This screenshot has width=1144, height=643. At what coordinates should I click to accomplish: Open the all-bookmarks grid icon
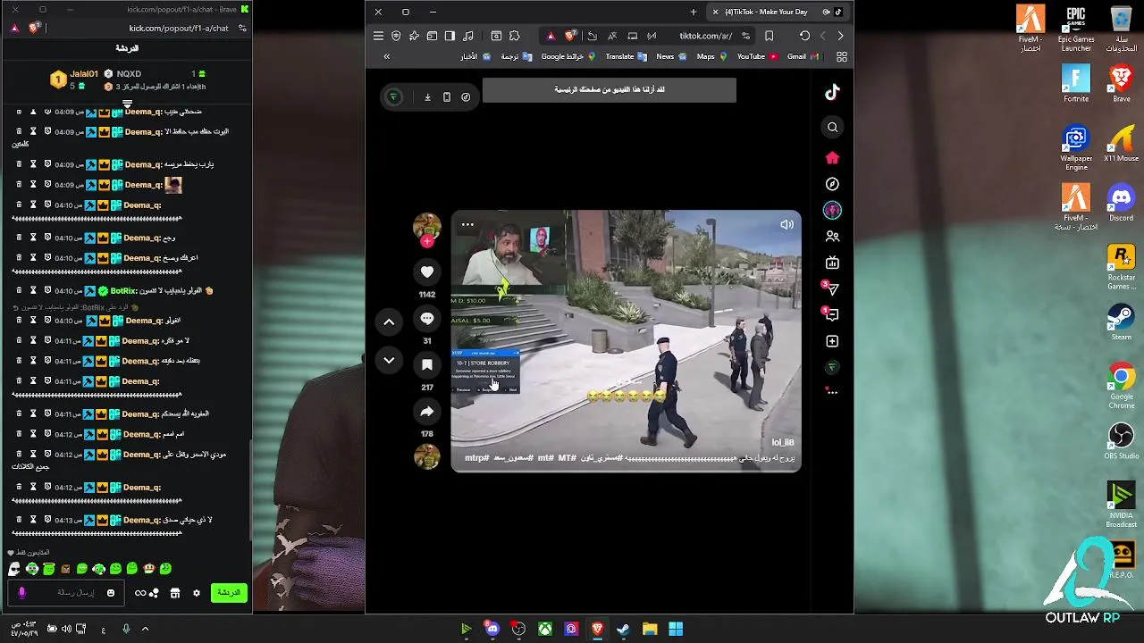point(841,56)
